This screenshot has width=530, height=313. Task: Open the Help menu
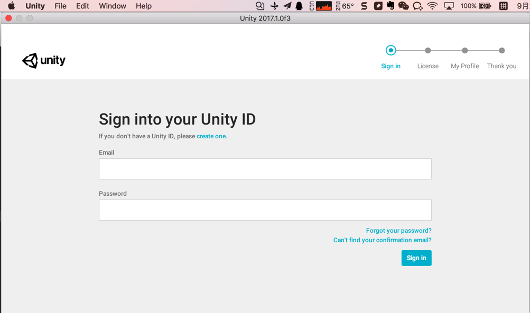144,6
